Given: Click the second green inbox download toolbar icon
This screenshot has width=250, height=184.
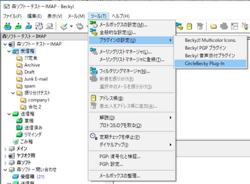Looking at the screenshot, I should pyautogui.click(x=18, y=26).
